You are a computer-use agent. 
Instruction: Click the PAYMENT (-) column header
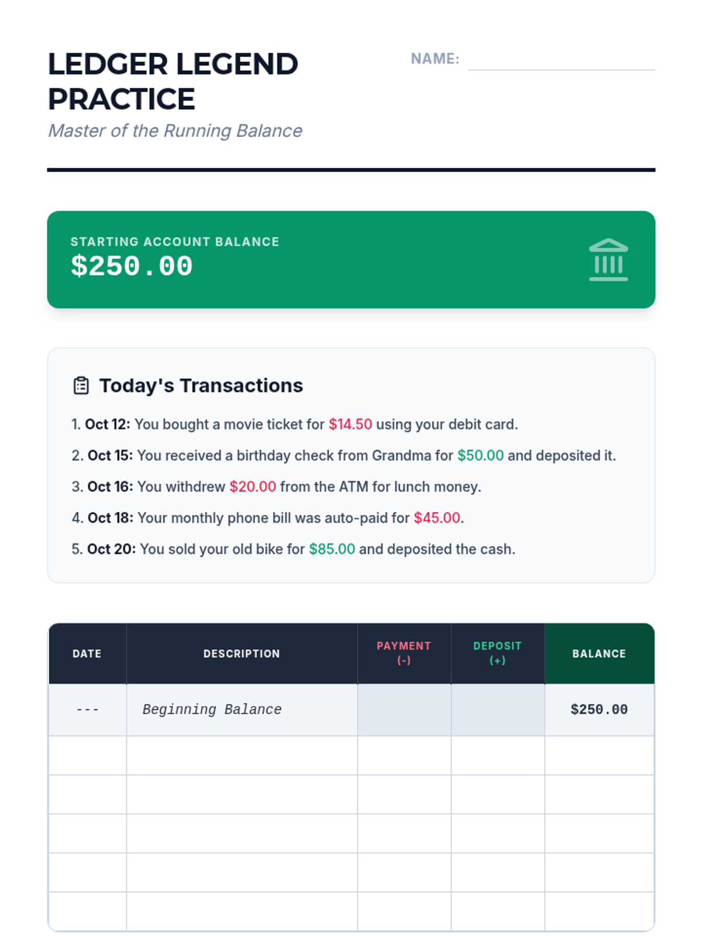(x=404, y=653)
